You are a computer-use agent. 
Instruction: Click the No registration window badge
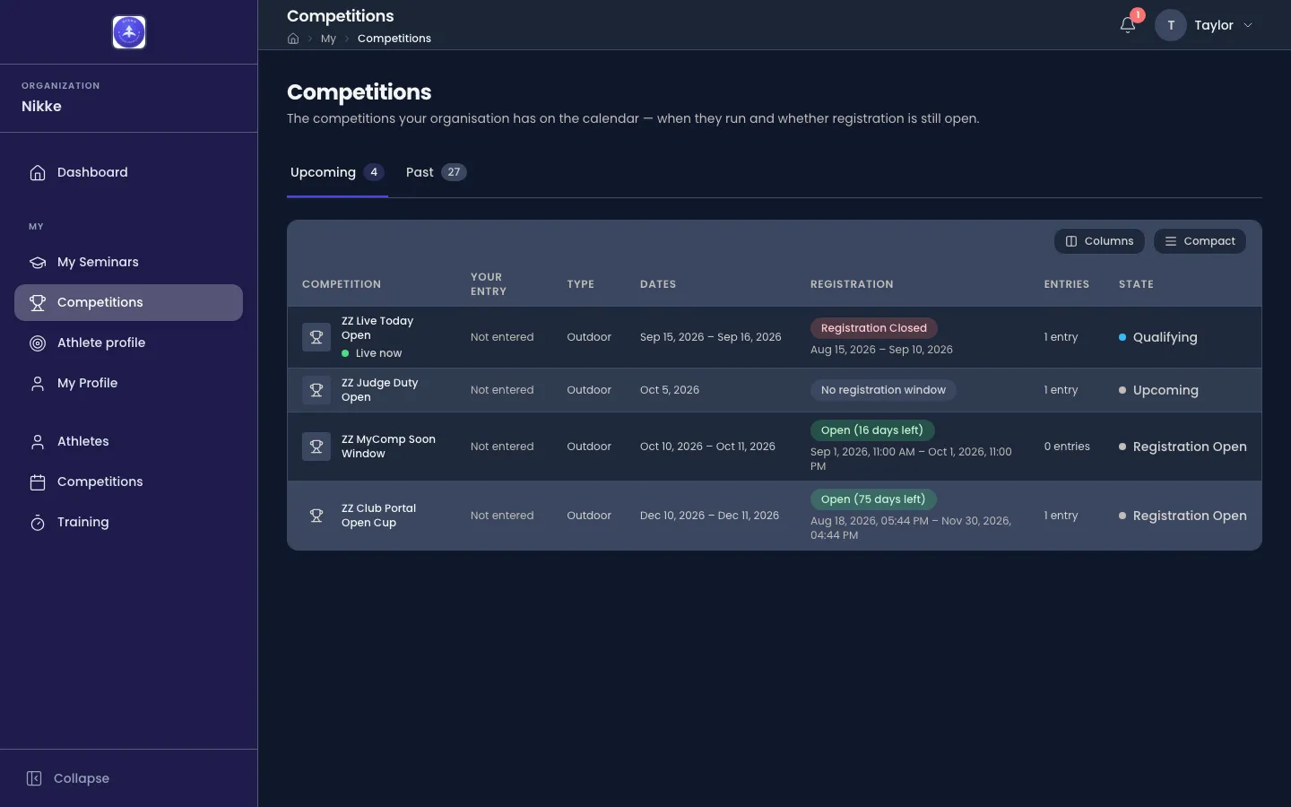[x=883, y=390]
